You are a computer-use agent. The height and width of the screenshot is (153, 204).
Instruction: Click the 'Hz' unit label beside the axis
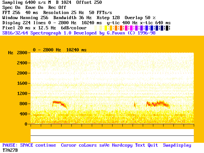[11, 53]
